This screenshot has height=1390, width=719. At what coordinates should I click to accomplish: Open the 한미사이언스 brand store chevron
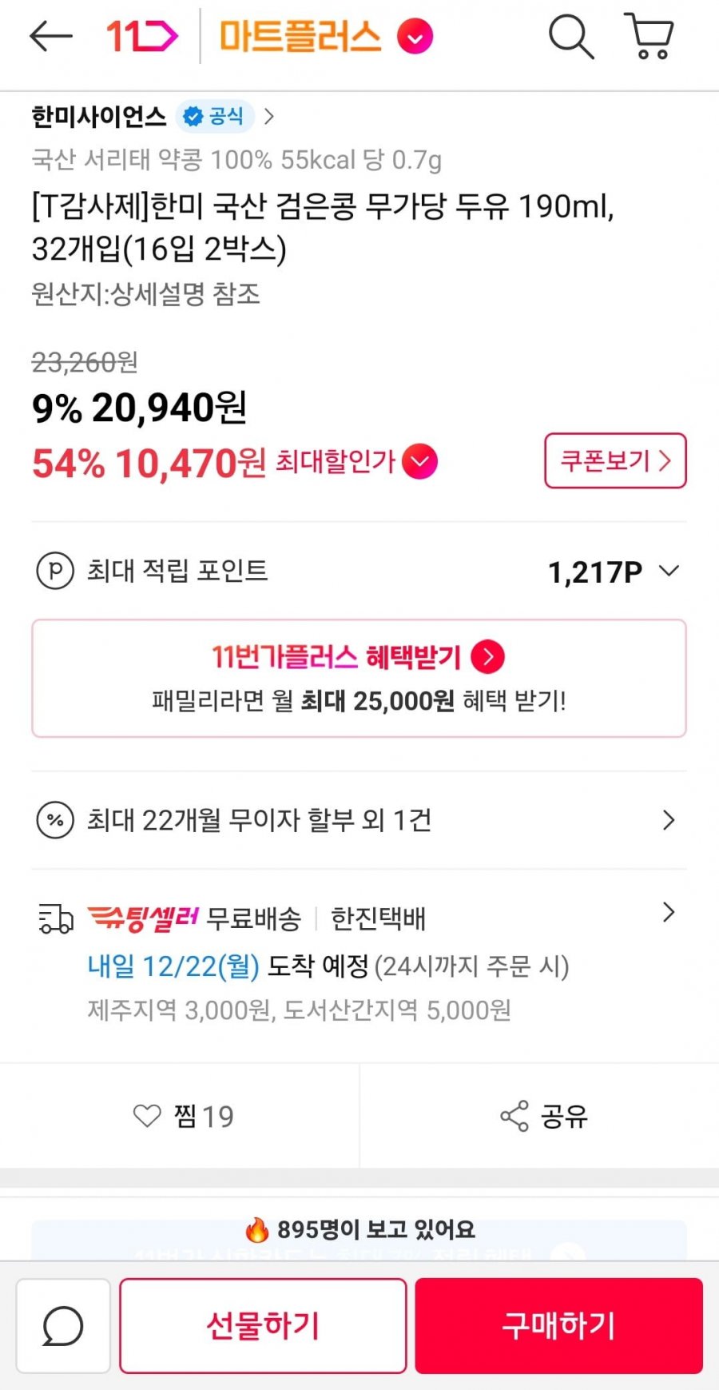tap(269, 117)
